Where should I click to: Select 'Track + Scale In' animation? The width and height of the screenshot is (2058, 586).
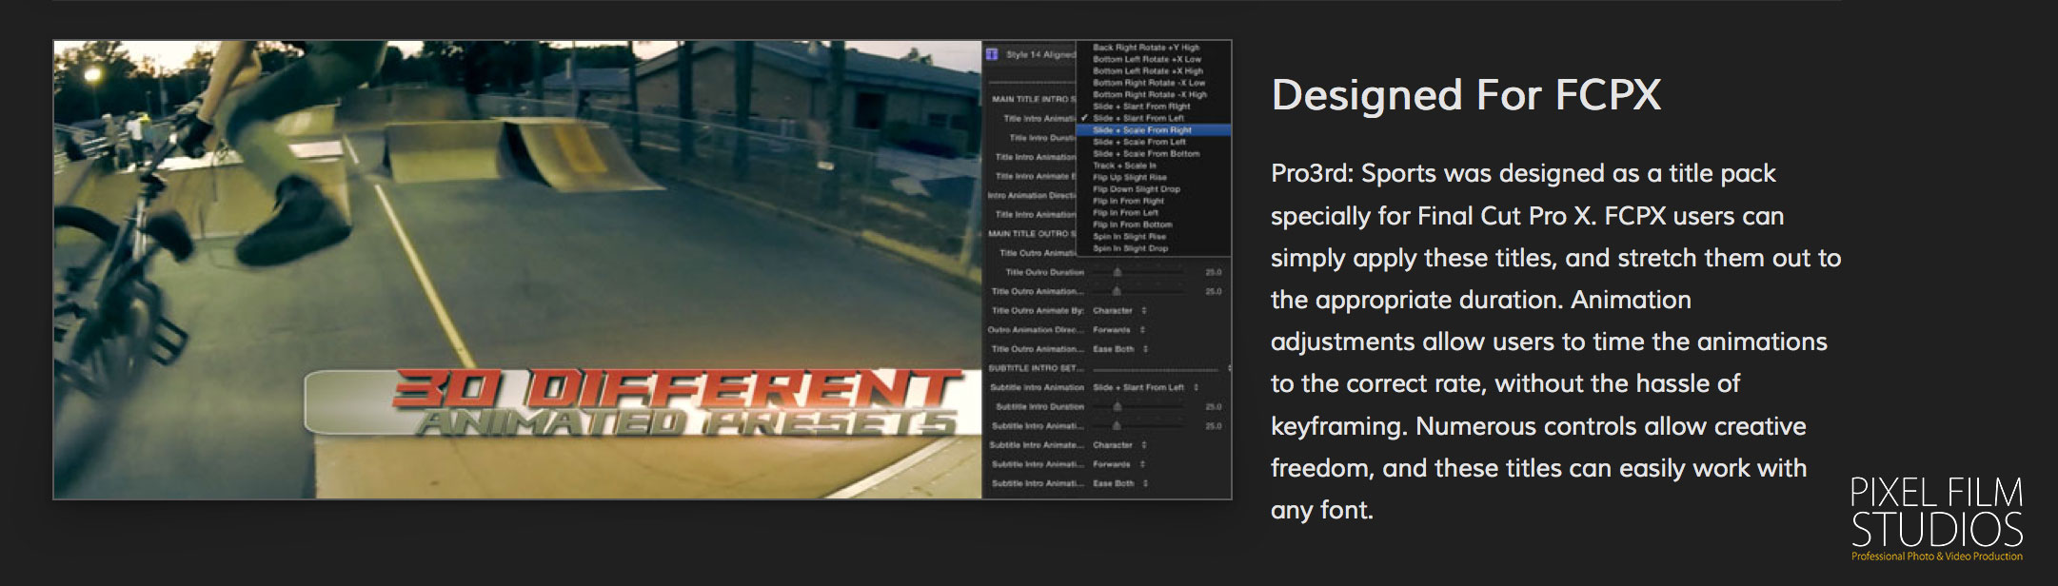(1124, 166)
